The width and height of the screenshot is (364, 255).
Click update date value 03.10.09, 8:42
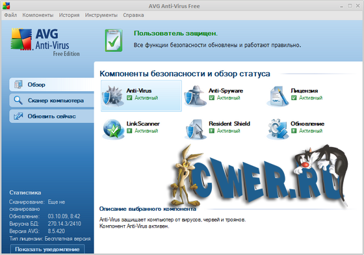pos(64,216)
